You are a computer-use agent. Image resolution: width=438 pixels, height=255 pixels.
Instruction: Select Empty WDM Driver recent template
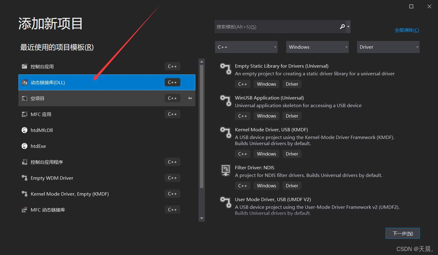(107, 178)
